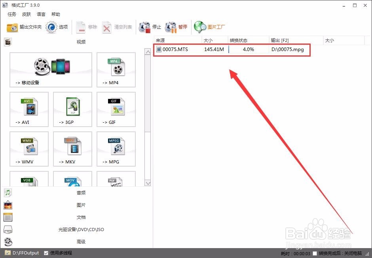Open the 语言 language menu
Screen dimensions: 372x258
click(x=41, y=14)
